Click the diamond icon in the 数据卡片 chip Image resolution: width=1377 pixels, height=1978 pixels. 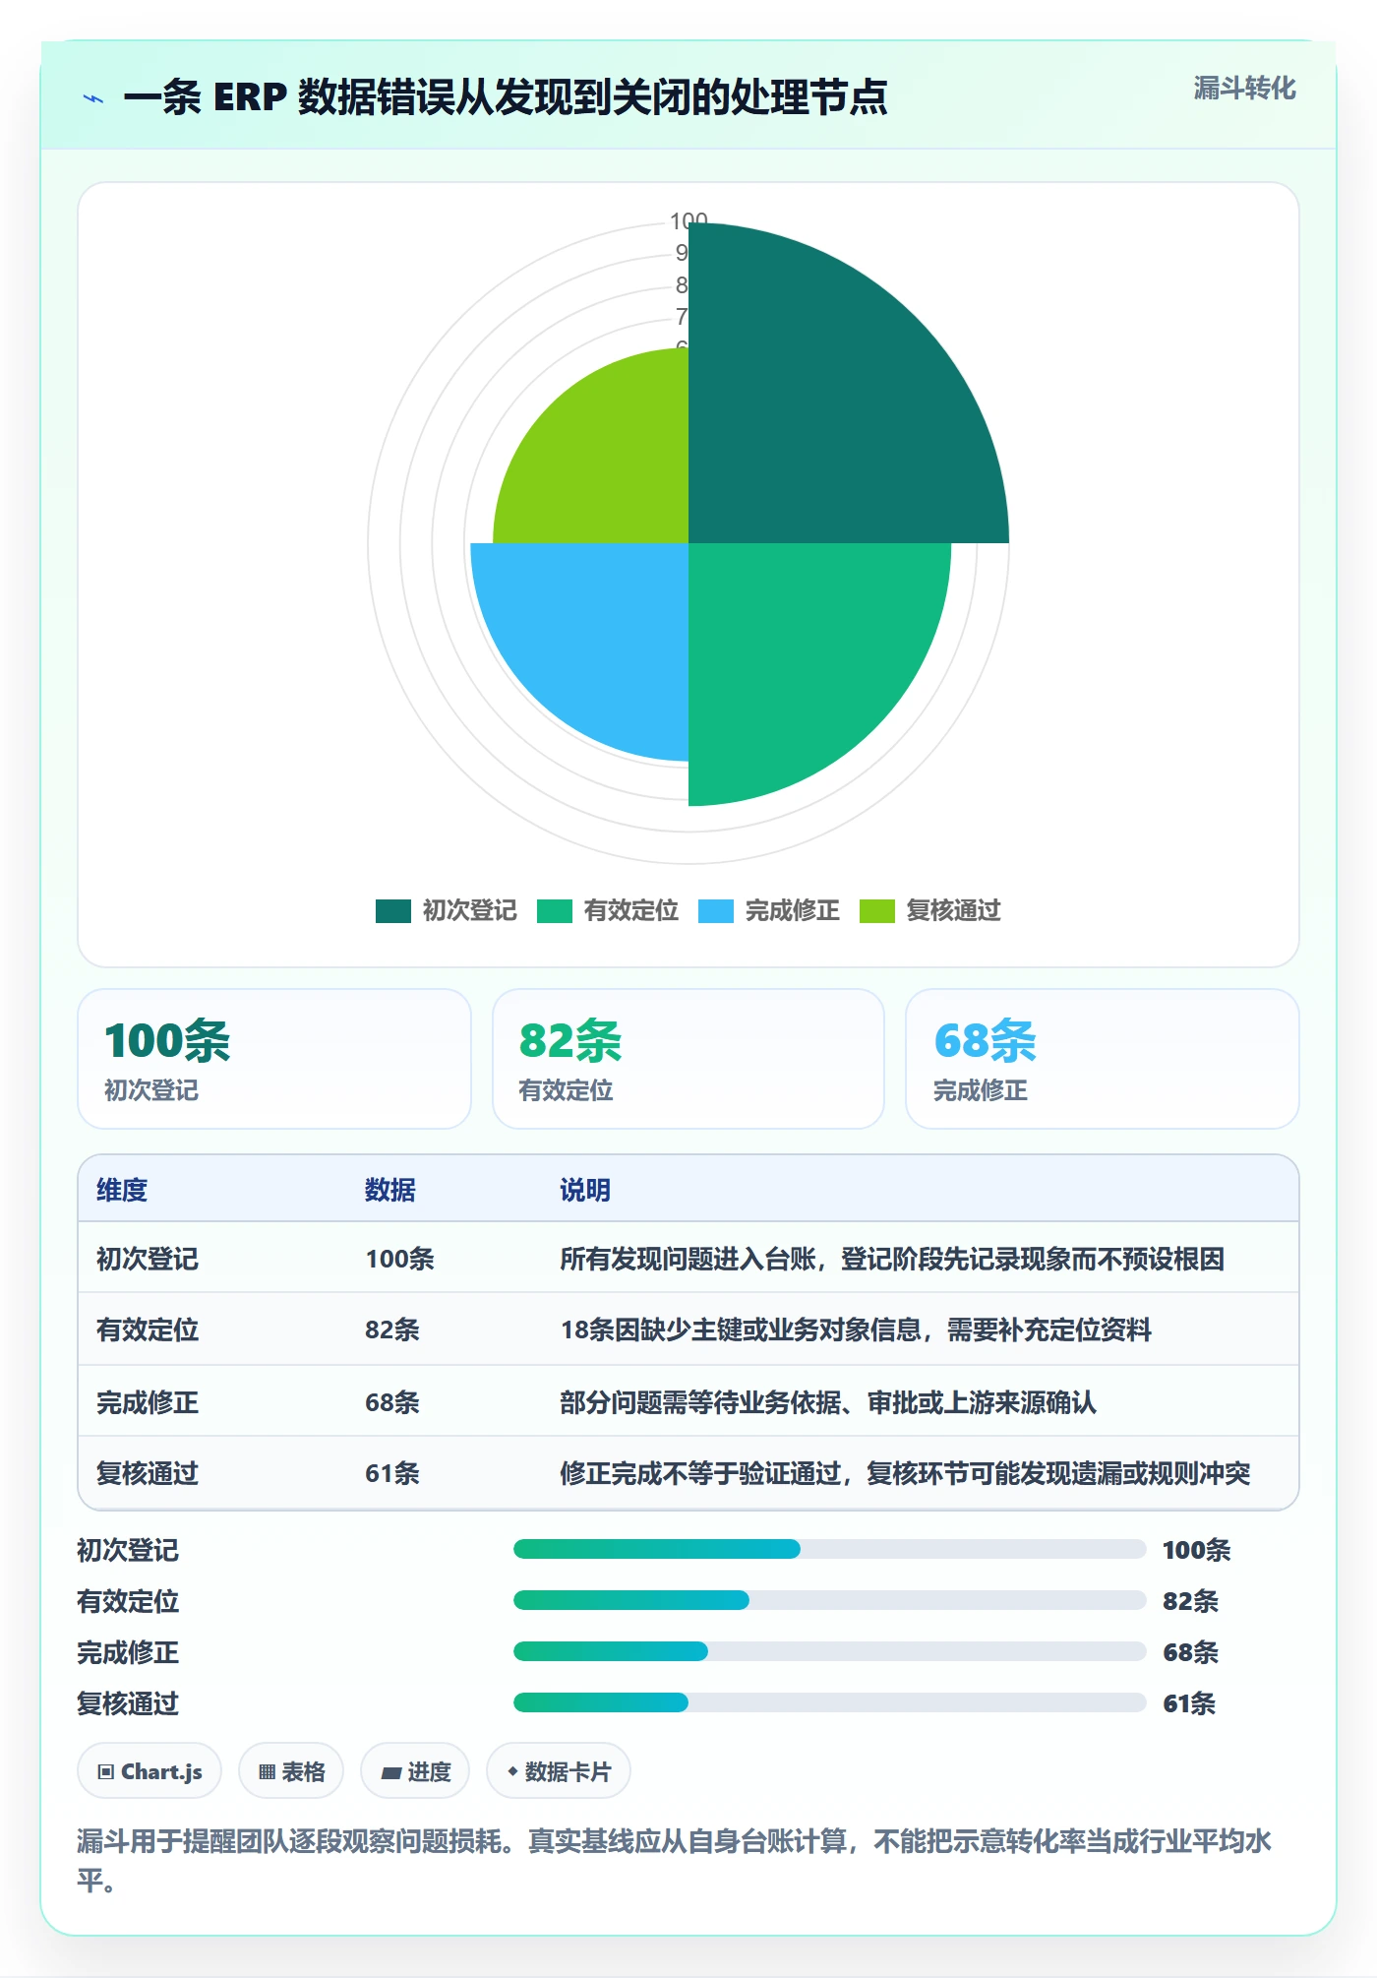pyautogui.click(x=512, y=1772)
